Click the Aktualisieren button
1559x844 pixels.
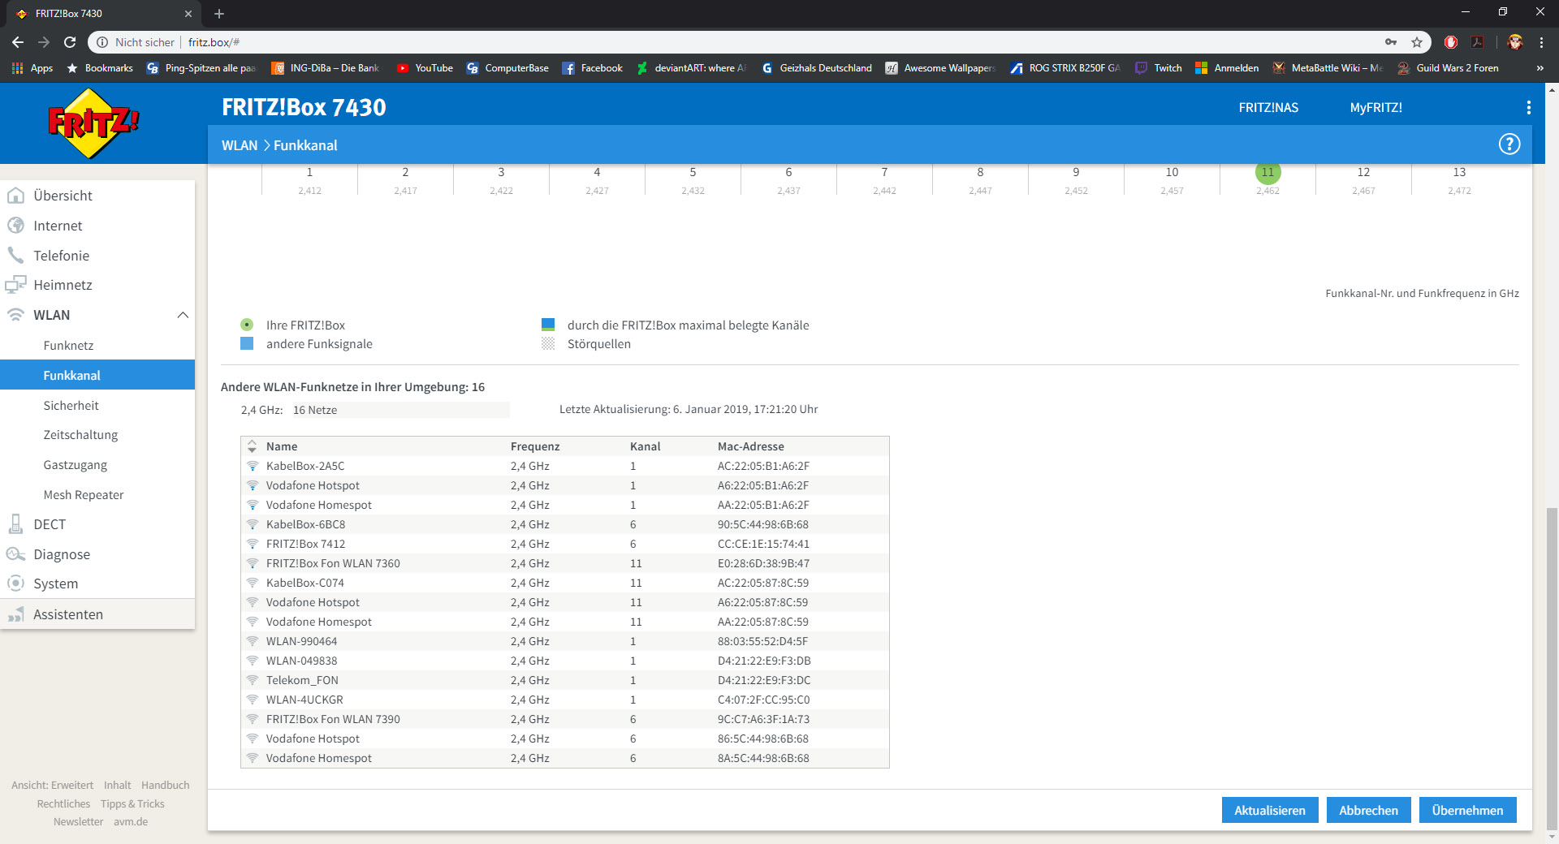pos(1270,810)
